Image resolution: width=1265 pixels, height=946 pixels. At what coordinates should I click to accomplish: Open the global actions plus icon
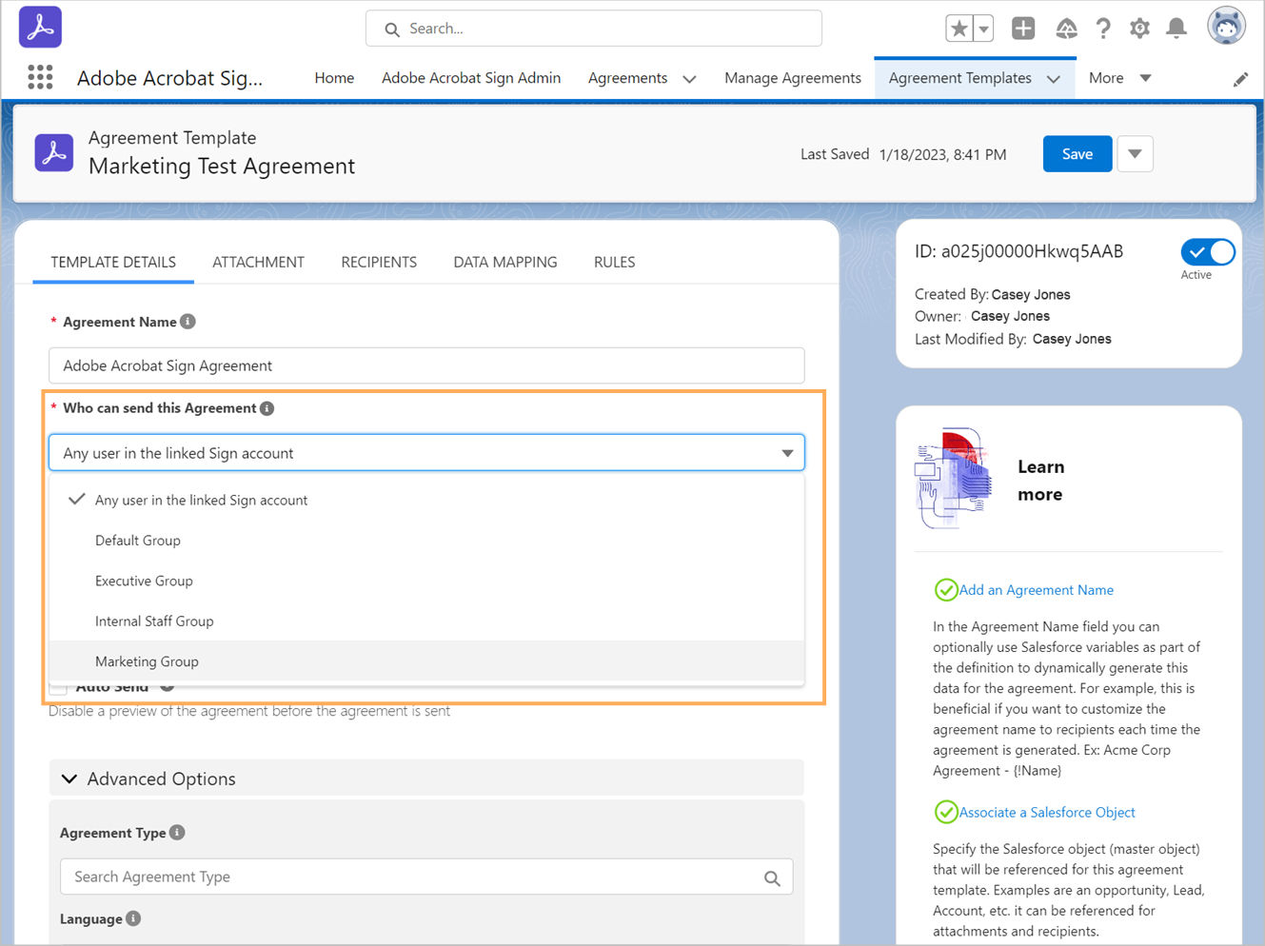[x=1023, y=29]
